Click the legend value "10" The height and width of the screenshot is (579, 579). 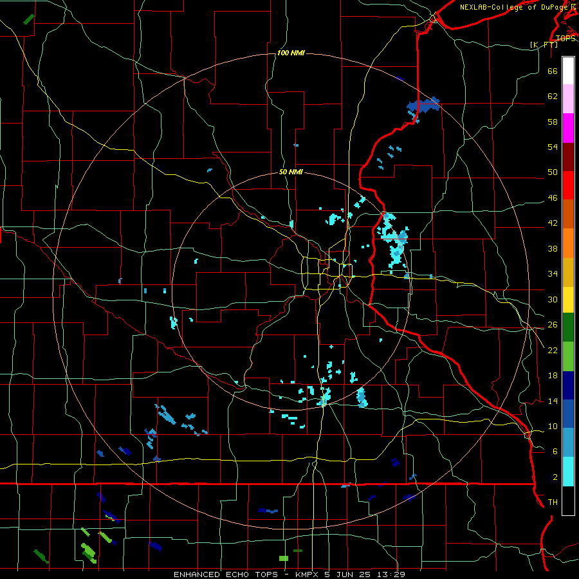point(553,427)
